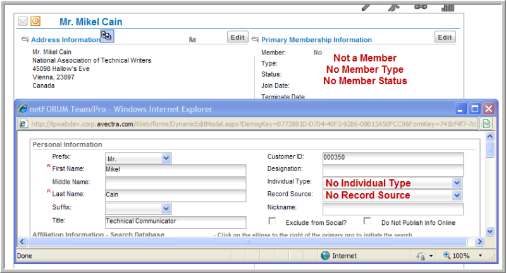Click into the Customer ID field showing 000350

(393, 158)
